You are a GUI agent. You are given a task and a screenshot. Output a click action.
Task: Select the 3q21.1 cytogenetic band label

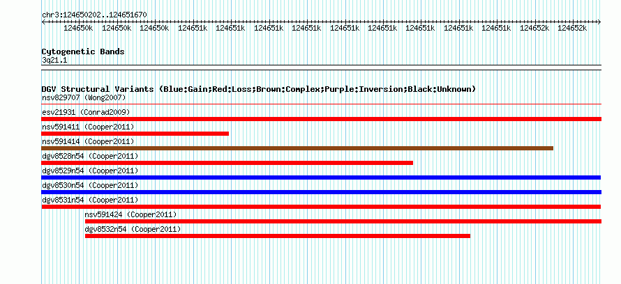click(x=54, y=61)
